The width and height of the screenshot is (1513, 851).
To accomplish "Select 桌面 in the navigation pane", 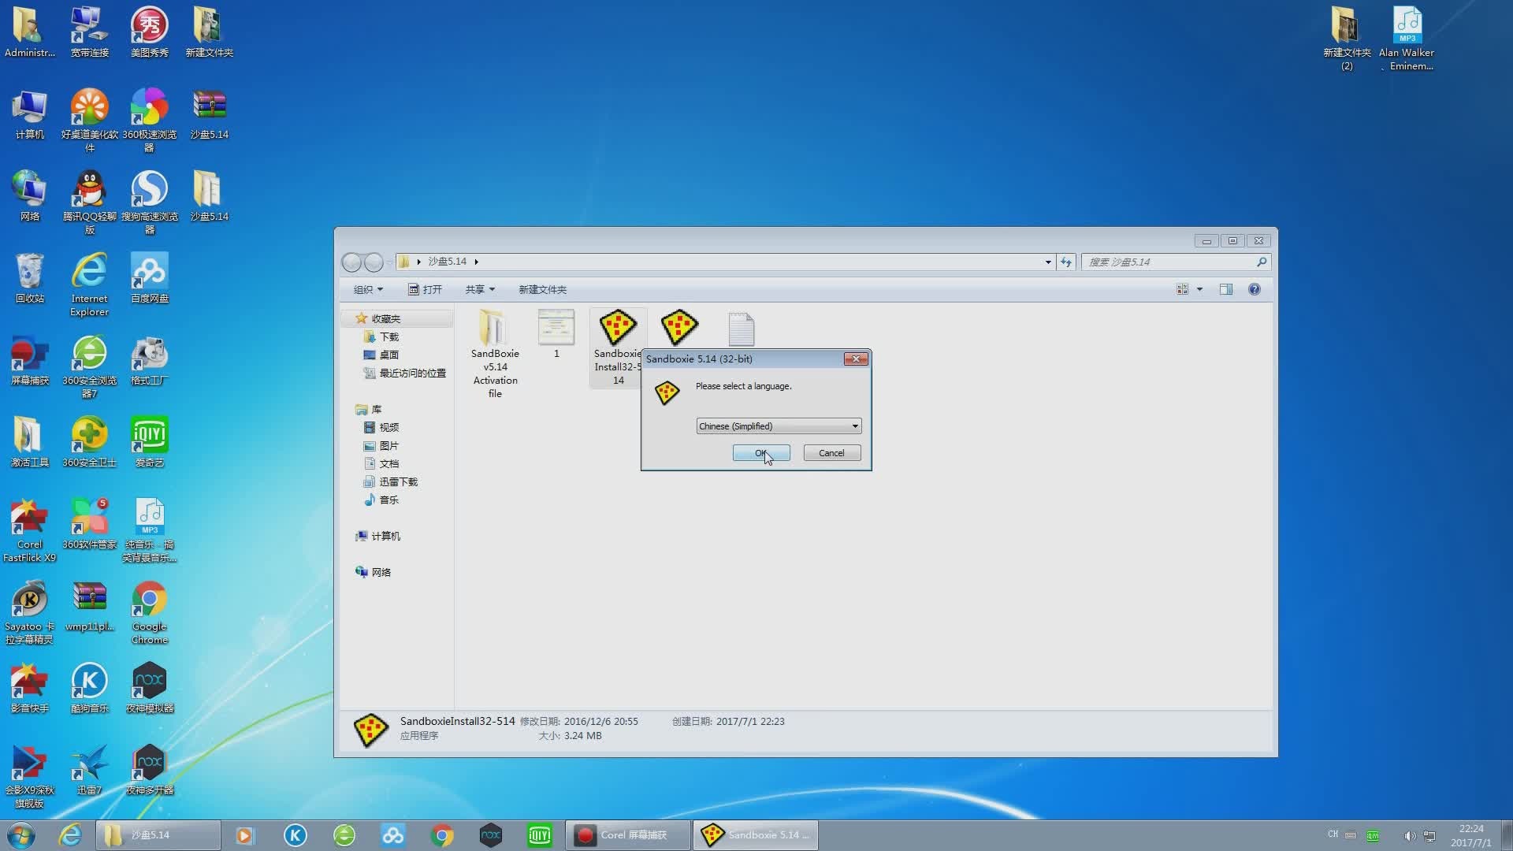I will pos(389,355).
